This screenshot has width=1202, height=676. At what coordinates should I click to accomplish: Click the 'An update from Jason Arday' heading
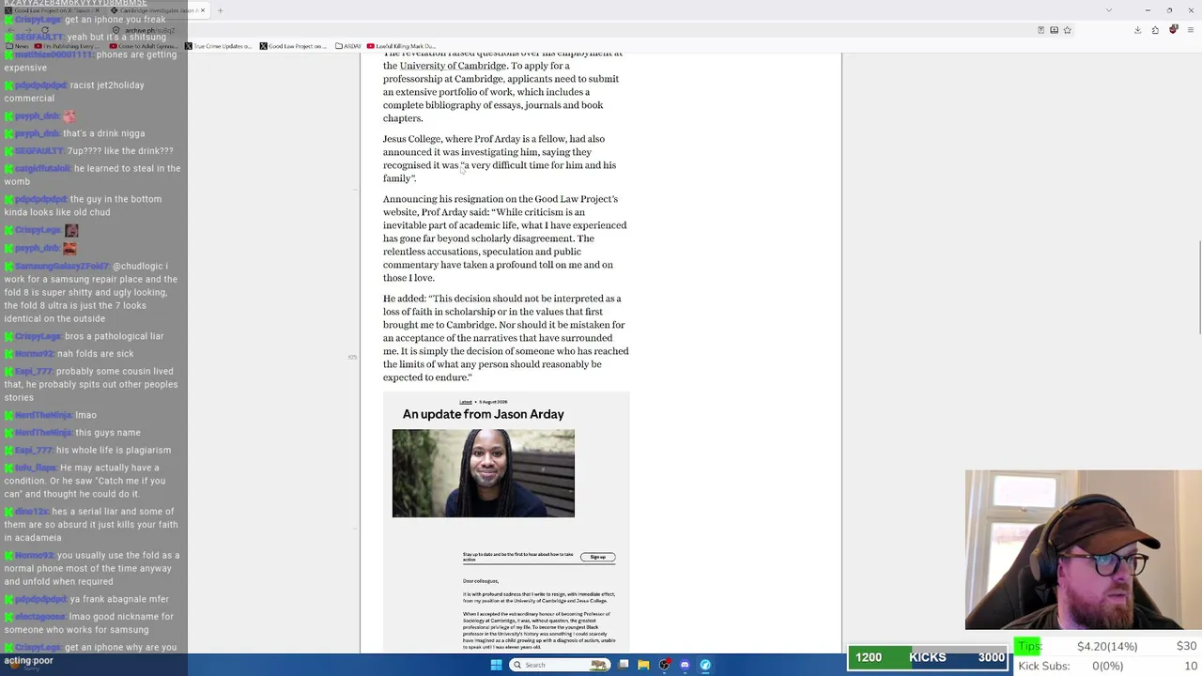point(484,414)
